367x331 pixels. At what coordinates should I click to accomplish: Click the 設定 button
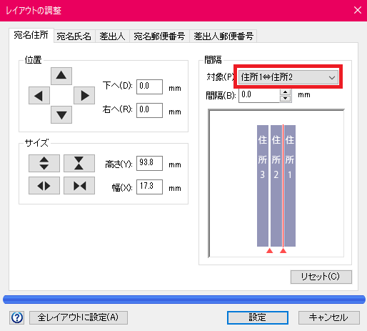point(258,317)
